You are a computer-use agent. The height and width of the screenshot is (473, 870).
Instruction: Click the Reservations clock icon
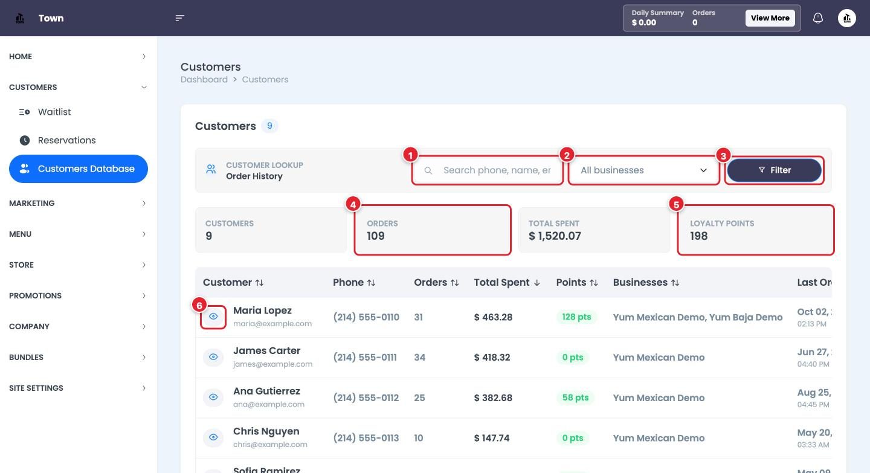coord(25,140)
